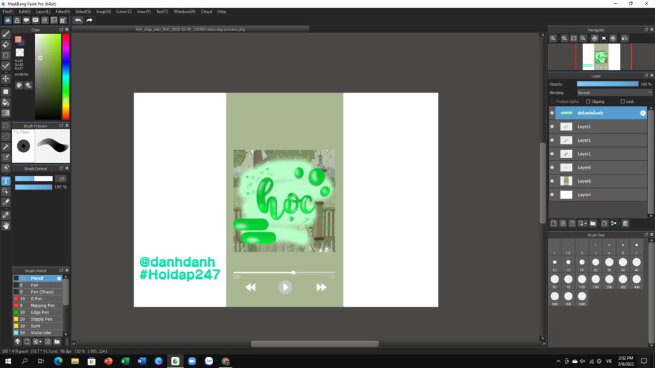
Task: Click the hue color strip
Action: pyautogui.click(x=66, y=77)
